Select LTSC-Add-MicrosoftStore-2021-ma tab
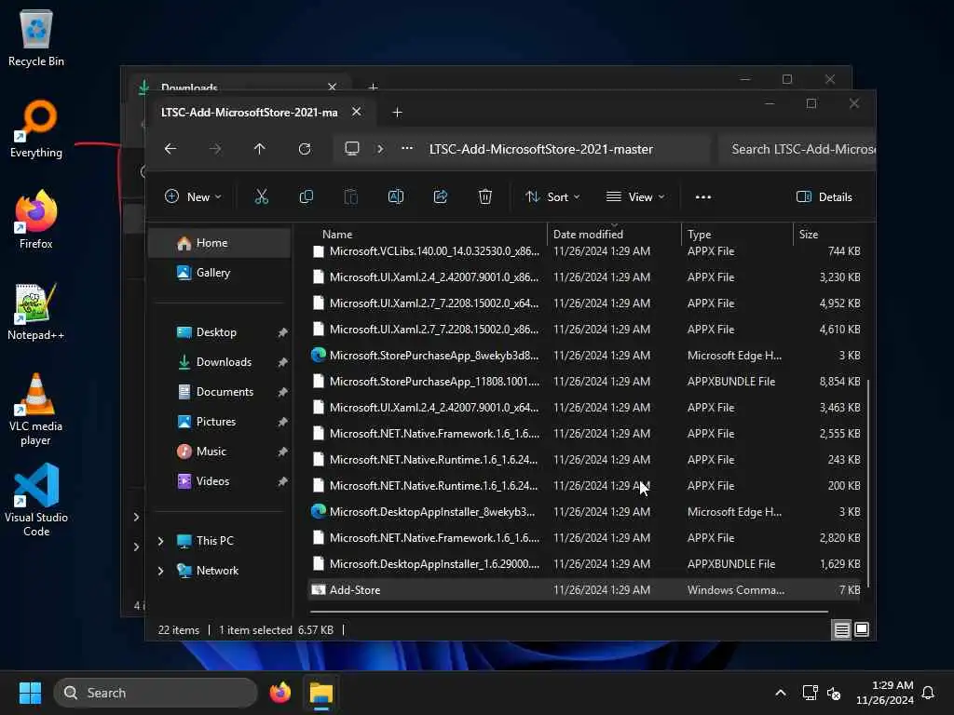Screen dimensions: 954x715 [x=250, y=113]
